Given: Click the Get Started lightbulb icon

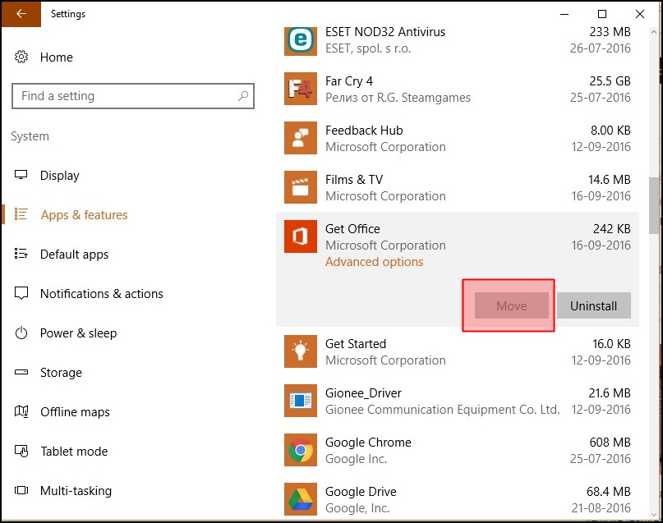Looking at the screenshot, I should pos(300,351).
